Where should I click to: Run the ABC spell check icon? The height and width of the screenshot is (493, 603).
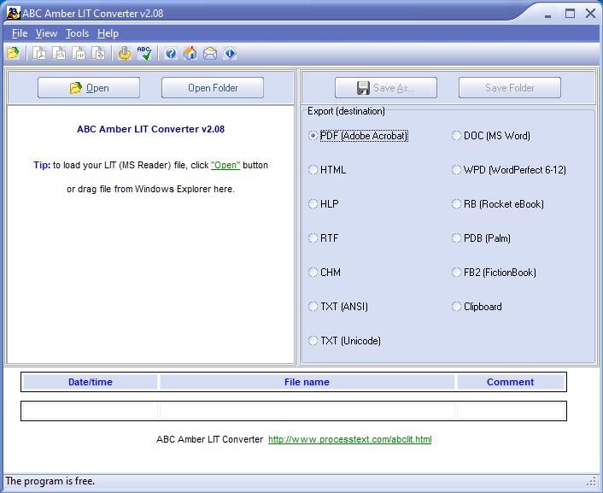click(x=144, y=53)
